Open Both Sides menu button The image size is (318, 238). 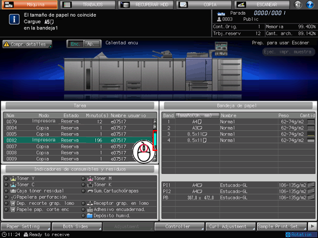77,226
